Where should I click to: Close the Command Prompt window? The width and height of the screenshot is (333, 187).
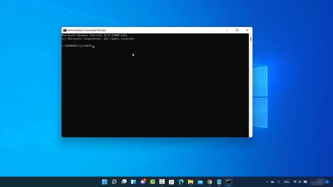pyautogui.click(x=247, y=30)
